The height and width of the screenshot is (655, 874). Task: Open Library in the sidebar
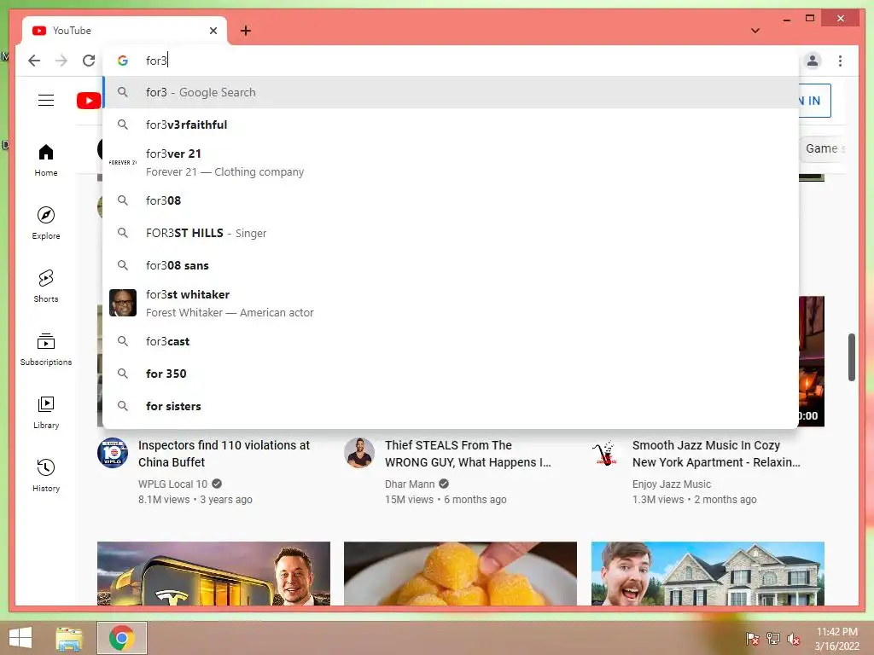tap(46, 412)
